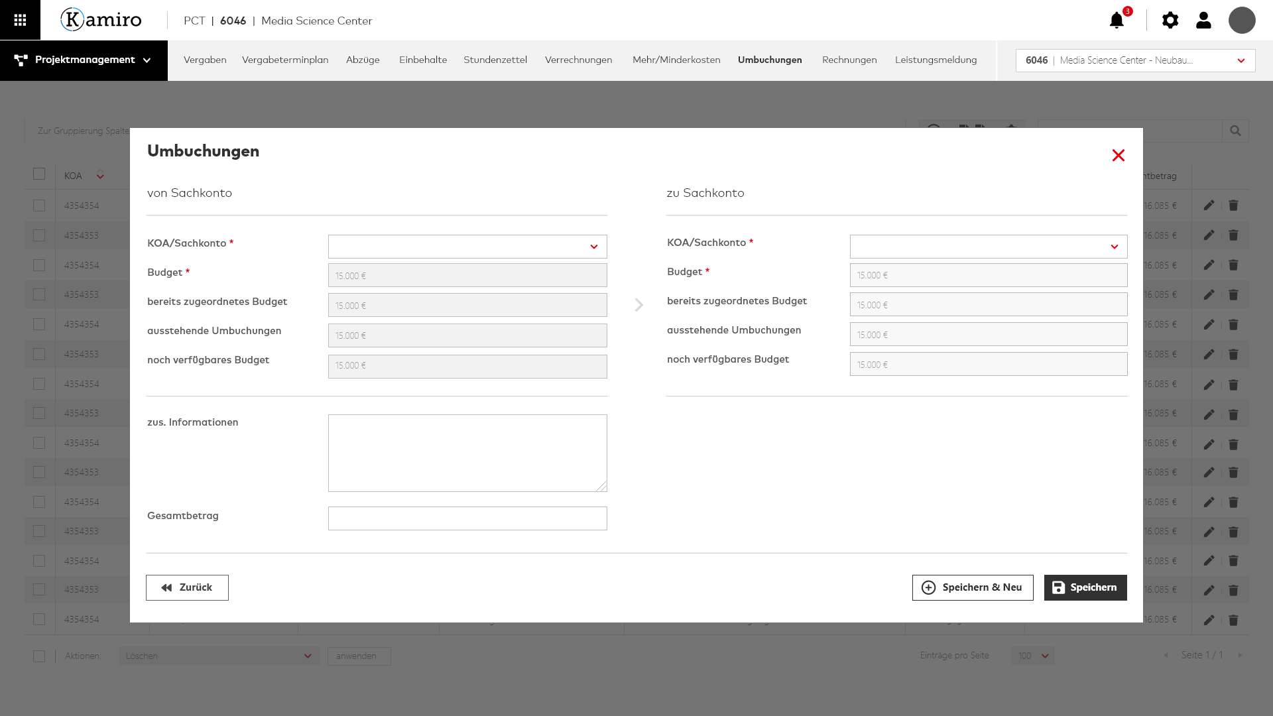Open the notifications bell
This screenshot has height=716, width=1273.
click(x=1117, y=21)
